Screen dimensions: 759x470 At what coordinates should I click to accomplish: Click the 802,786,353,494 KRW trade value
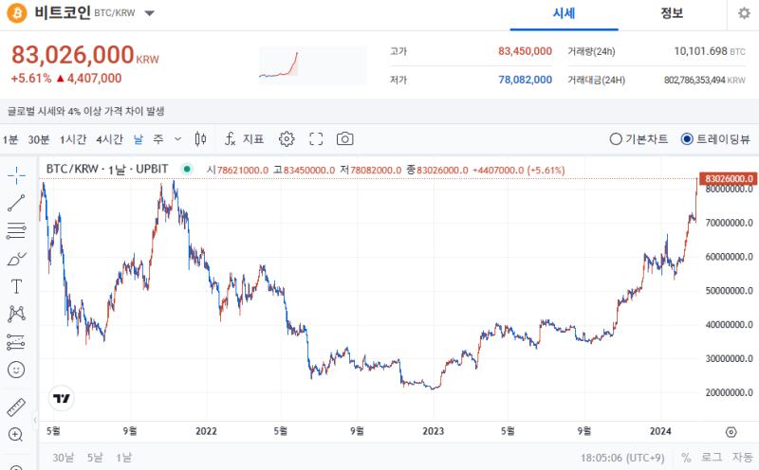705,81
